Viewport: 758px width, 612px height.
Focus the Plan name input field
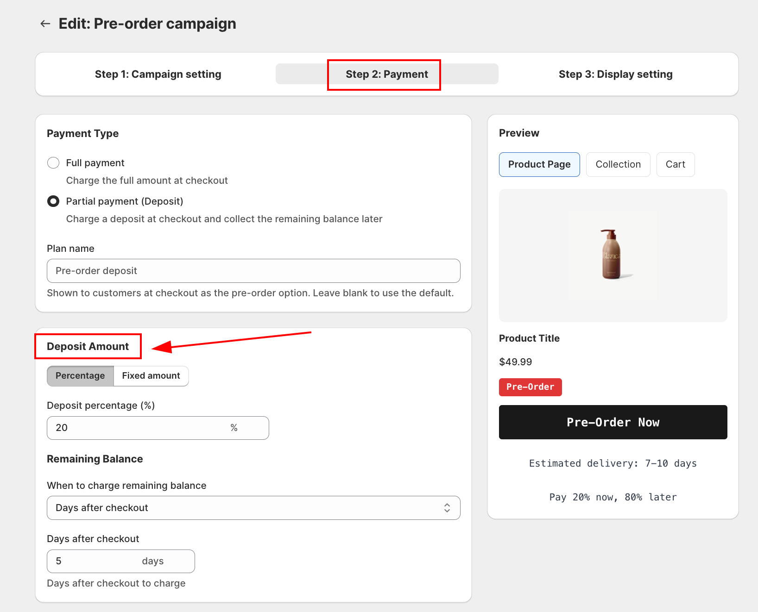[x=253, y=271]
